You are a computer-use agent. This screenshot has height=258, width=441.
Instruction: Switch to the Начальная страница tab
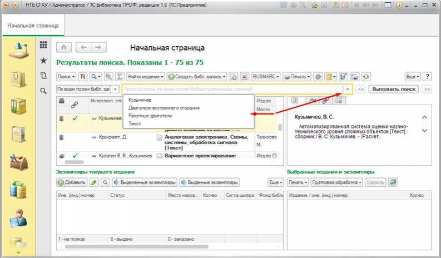pyautogui.click(x=33, y=26)
